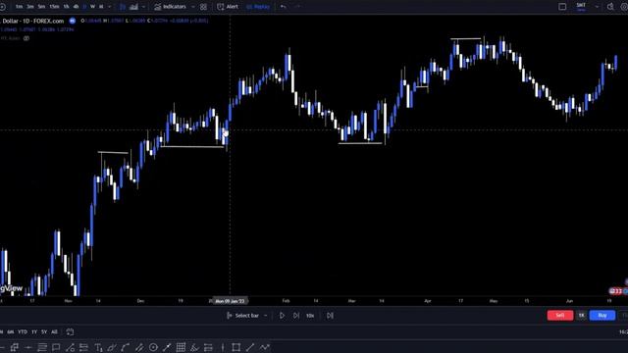Jump to real-time in replay
Screen dimensions: 628x353
click(x=330, y=316)
